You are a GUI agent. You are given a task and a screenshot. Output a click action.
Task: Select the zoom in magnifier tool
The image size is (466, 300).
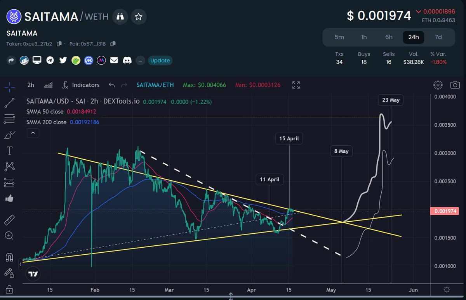pos(10,235)
